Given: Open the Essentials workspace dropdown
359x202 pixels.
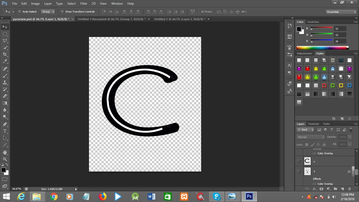Looking at the screenshot, I should click(341, 12).
